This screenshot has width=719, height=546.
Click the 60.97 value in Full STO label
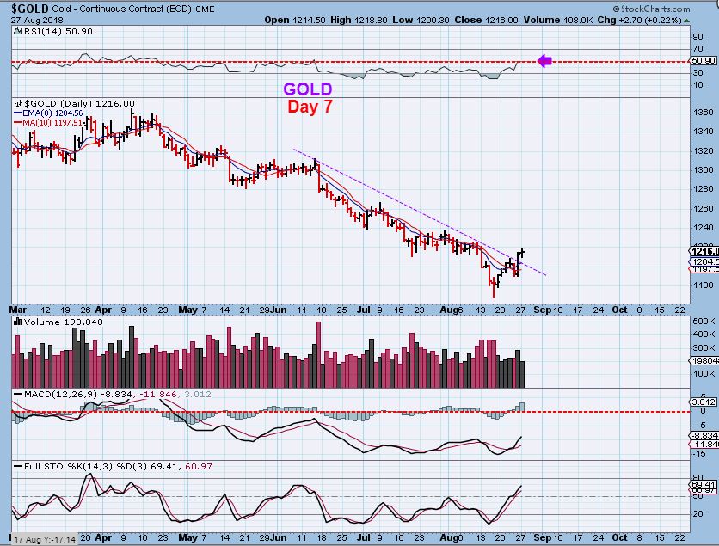click(x=198, y=466)
